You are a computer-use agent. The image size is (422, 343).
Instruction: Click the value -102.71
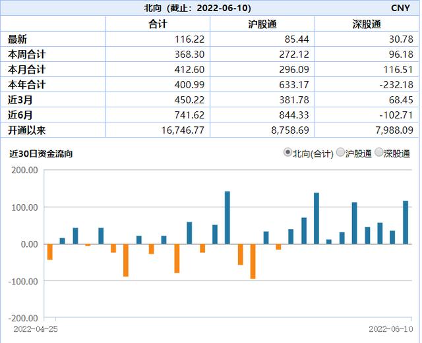pos(396,115)
